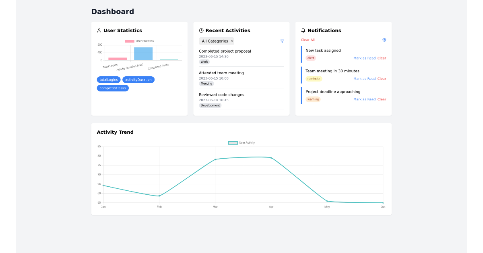Toggle the completedTasks data series
The width and height of the screenshot is (483, 253).
pos(112,88)
